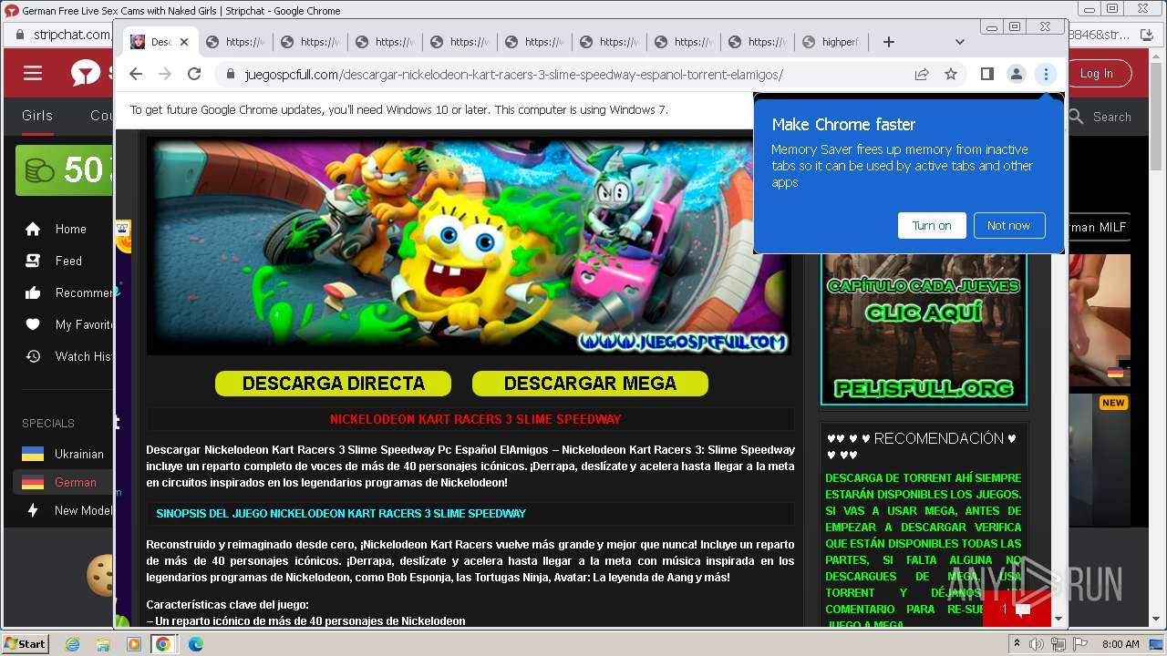Click the Stripchat logo icon
1167x656 pixels.
click(86, 73)
